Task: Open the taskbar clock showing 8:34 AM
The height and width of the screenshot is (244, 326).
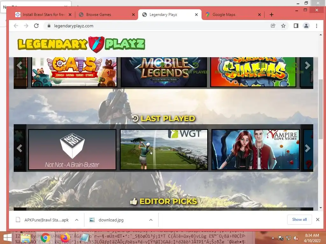Action: (312, 238)
